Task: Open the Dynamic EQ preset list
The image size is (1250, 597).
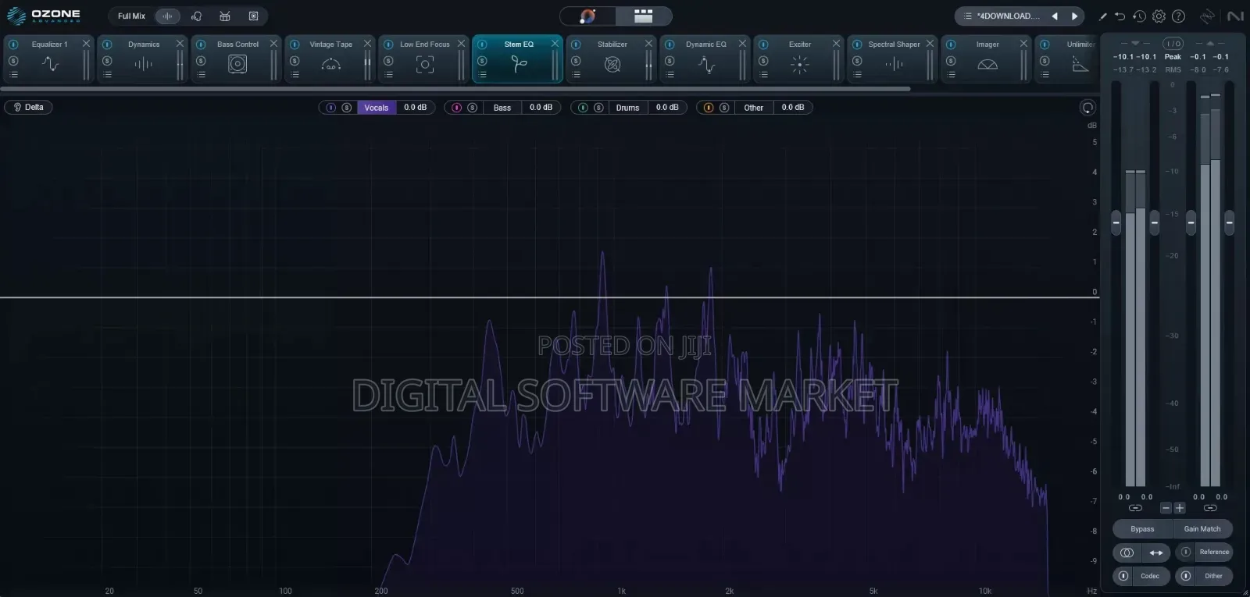Action: point(670,75)
